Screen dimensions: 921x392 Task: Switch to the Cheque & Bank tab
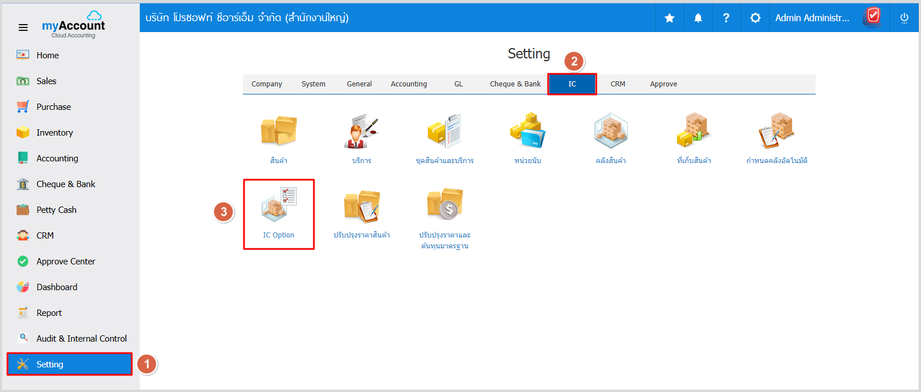click(515, 84)
